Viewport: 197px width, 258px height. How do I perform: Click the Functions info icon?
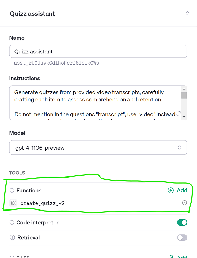[12, 190]
